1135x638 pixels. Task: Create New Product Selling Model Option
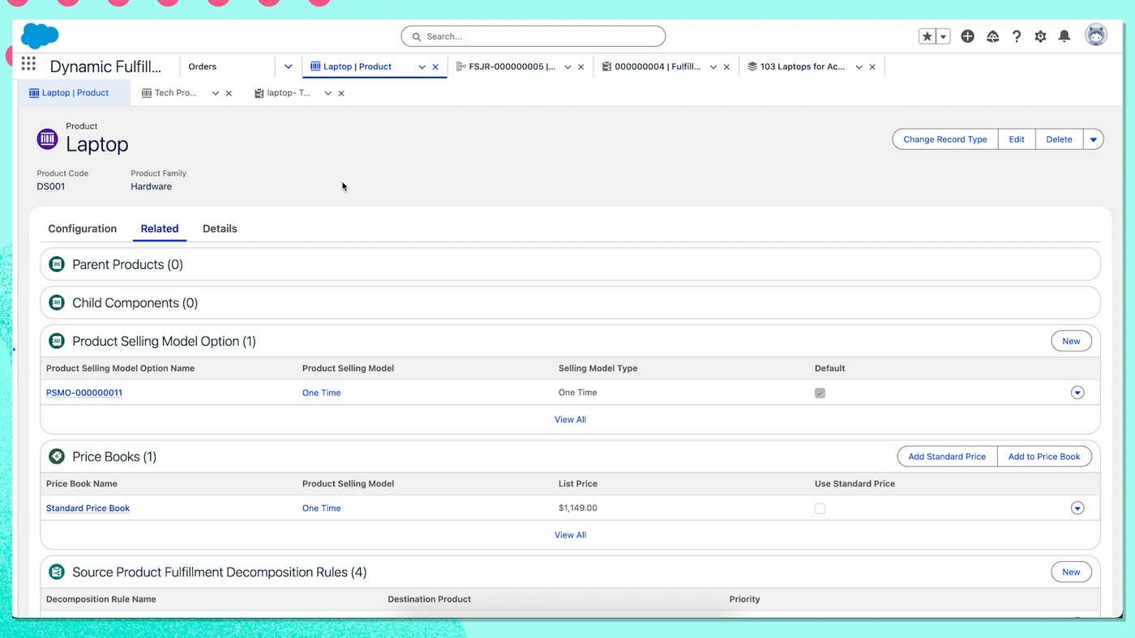pyautogui.click(x=1071, y=341)
